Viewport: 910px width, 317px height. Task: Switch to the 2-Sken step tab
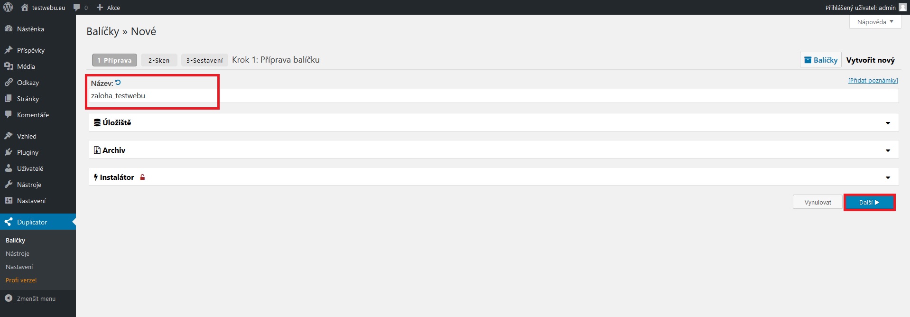pyautogui.click(x=159, y=60)
